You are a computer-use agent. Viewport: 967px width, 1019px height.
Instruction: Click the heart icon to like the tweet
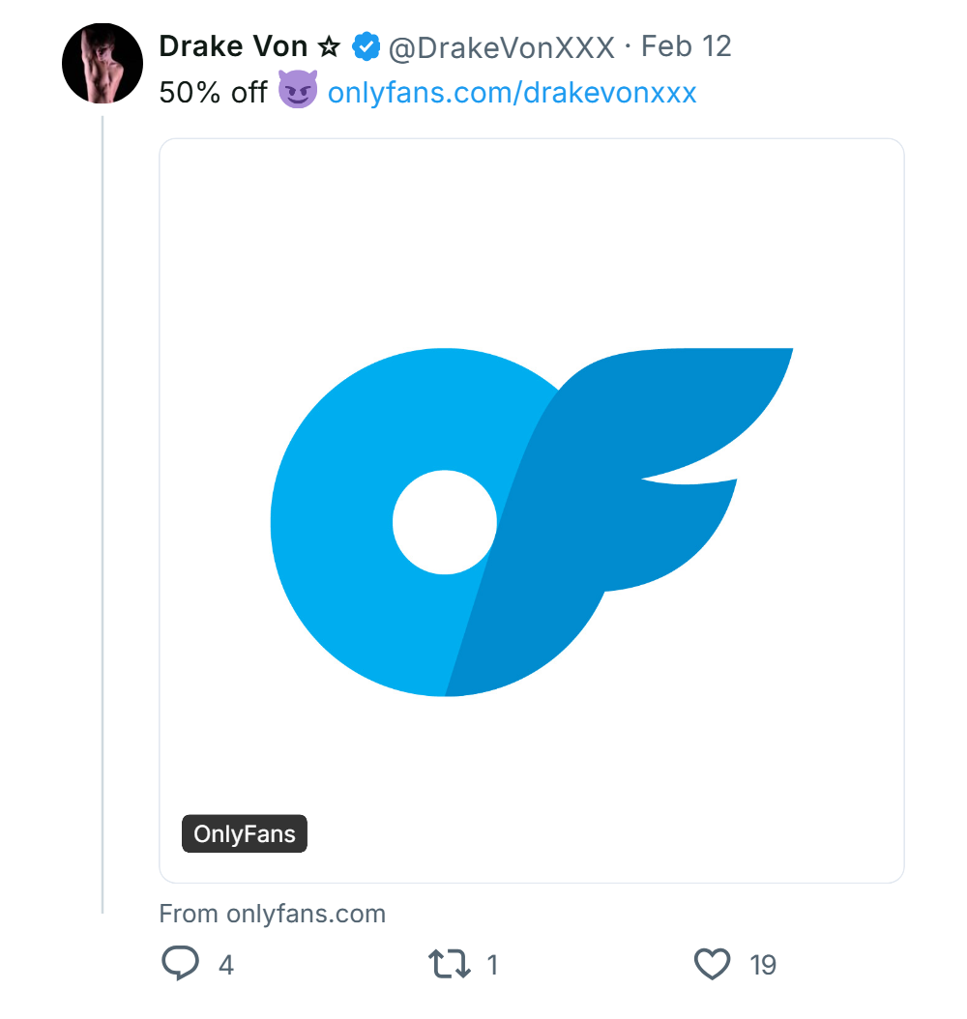712,963
